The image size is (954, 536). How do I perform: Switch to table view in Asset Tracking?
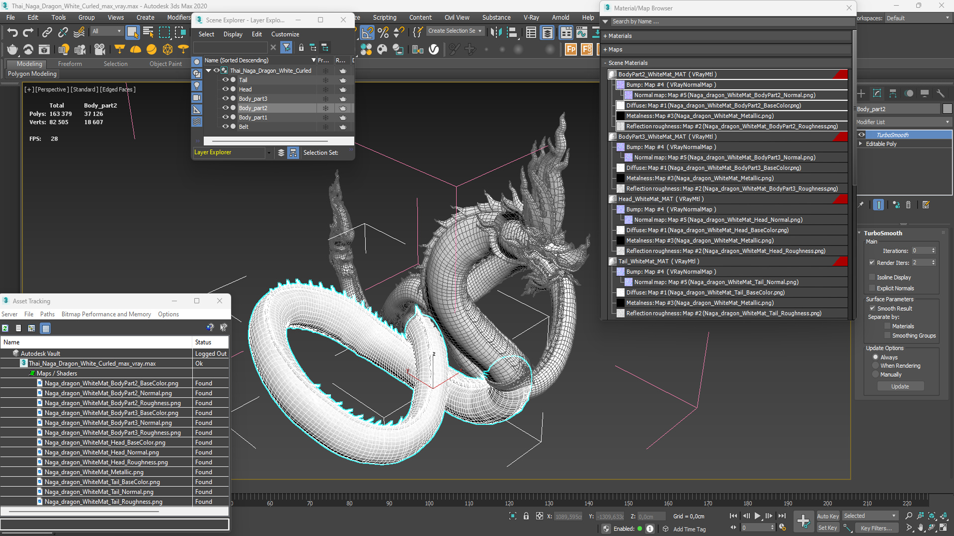[x=46, y=328]
